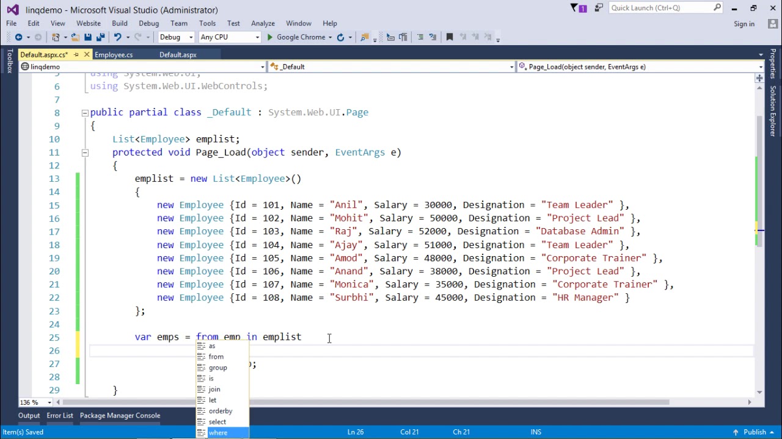Select 'join' in the IntelliSense list

tap(222, 389)
